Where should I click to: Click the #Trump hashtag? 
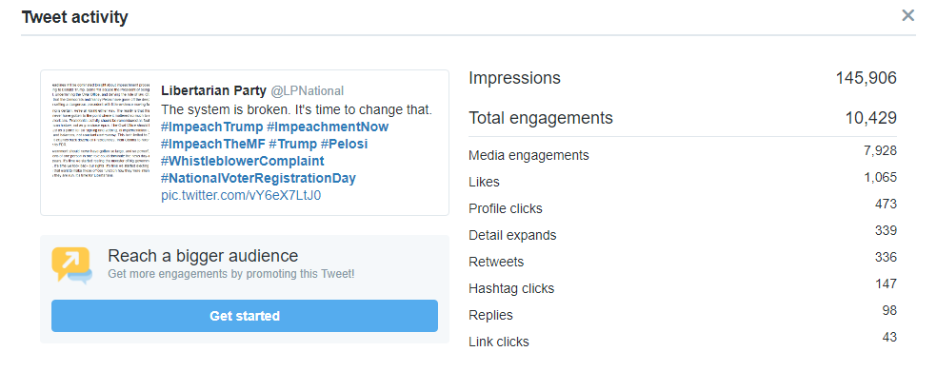click(x=291, y=144)
